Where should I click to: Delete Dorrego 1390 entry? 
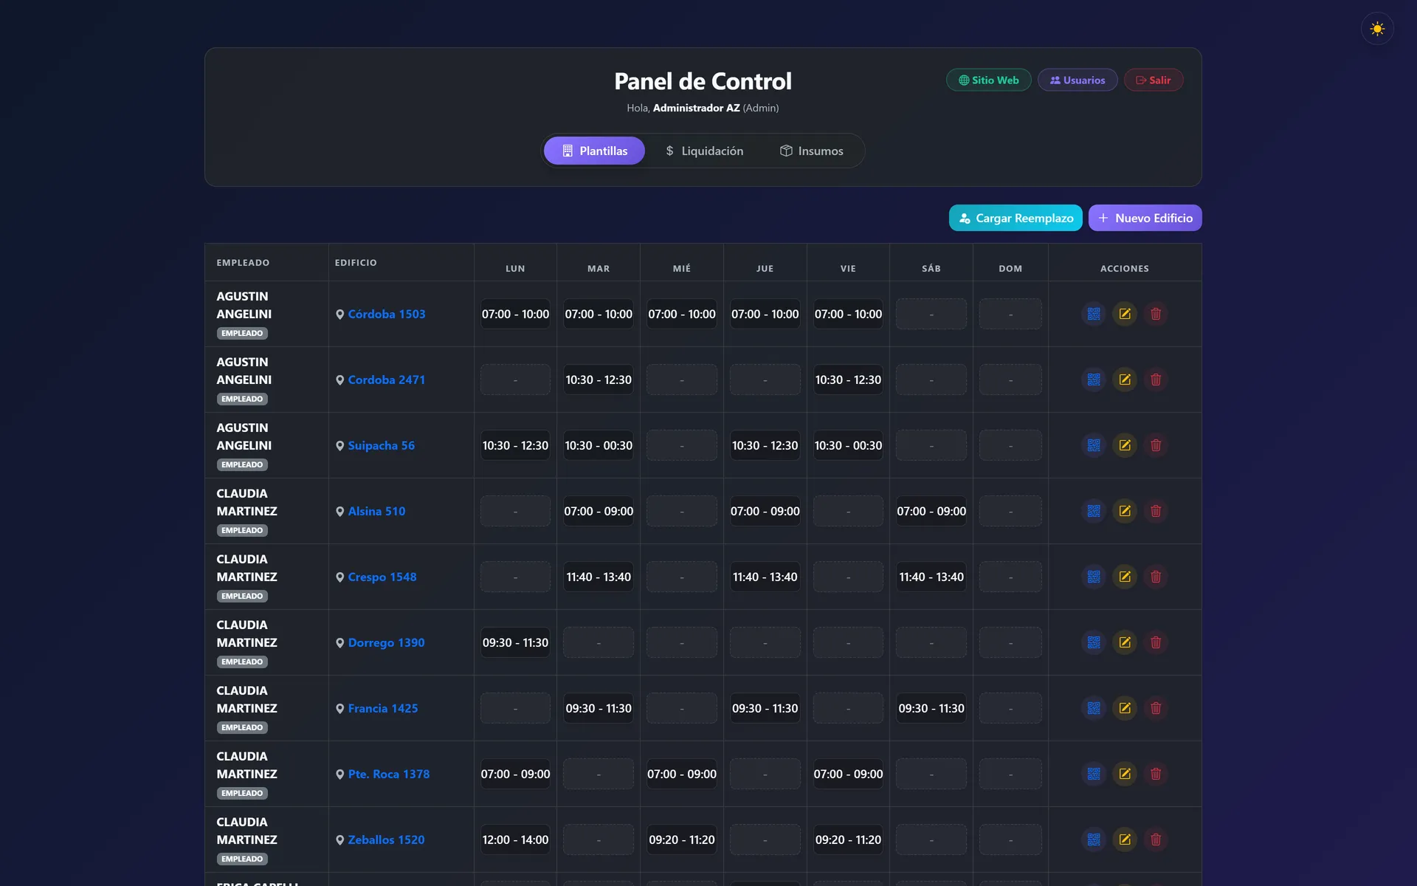1156,642
